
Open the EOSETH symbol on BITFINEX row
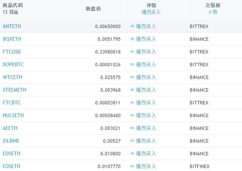12,166
